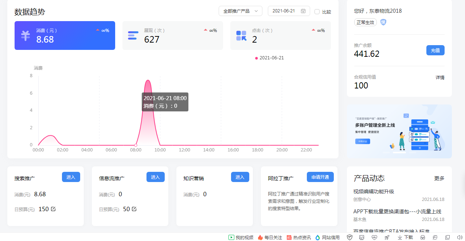The width and height of the screenshot is (465, 241).
Task: Click 推广余额 value 441.62
Action: [x=367, y=54]
